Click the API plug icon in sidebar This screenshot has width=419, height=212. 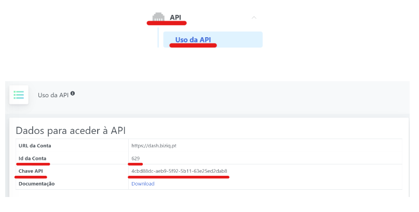click(x=158, y=18)
